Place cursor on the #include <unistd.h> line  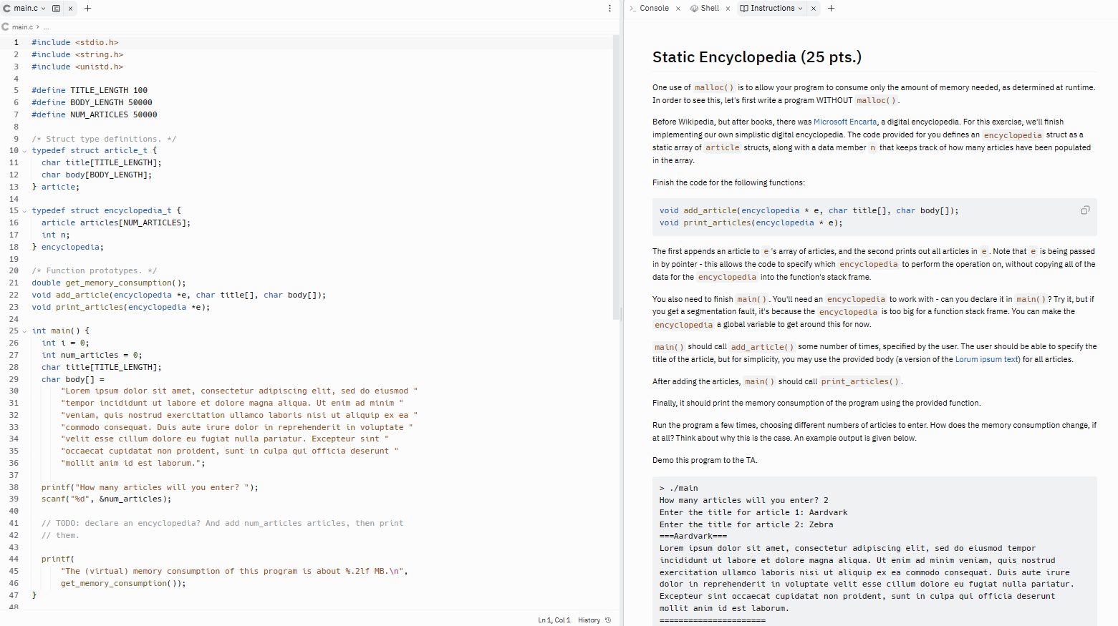[x=77, y=67]
